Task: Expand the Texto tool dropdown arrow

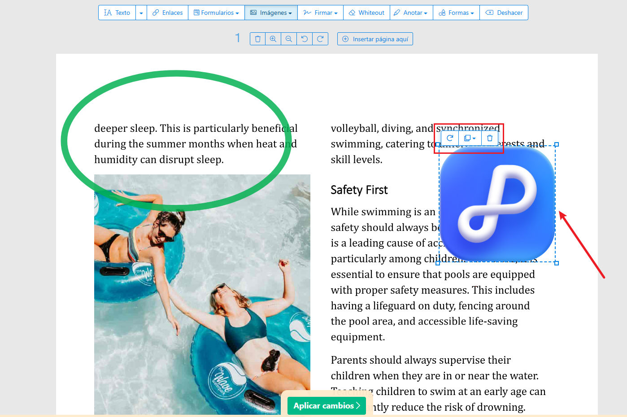Action: [x=141, y=13]
